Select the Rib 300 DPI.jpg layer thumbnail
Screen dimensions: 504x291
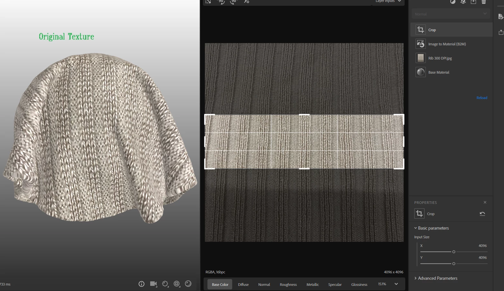click(x=420, y=58)
